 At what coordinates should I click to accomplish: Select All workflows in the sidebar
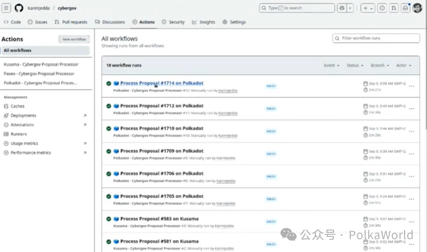tap(45, 50)
